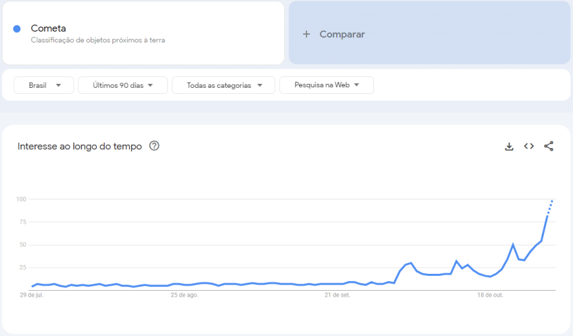Click the 29 de jul. date label

pyautogui.click(x=33, y=295)
